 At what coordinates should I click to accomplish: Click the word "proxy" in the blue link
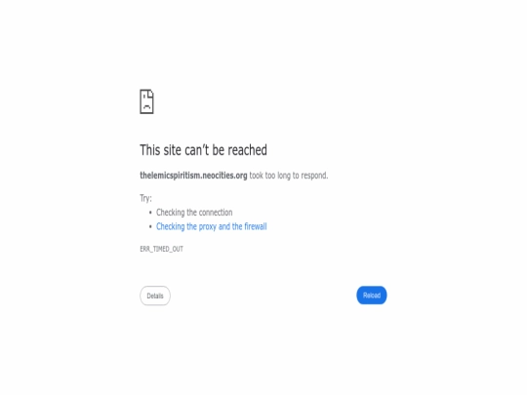[207, 227]
